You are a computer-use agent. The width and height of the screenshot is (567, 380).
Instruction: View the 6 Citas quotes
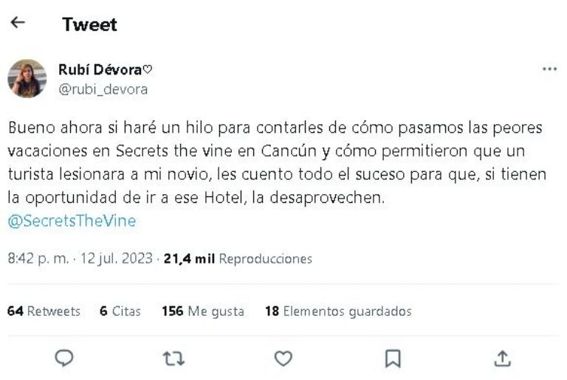point(120,311)
